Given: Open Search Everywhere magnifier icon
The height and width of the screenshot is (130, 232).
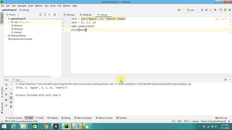Looking at the screenshot, I should [x=221, y=10].
